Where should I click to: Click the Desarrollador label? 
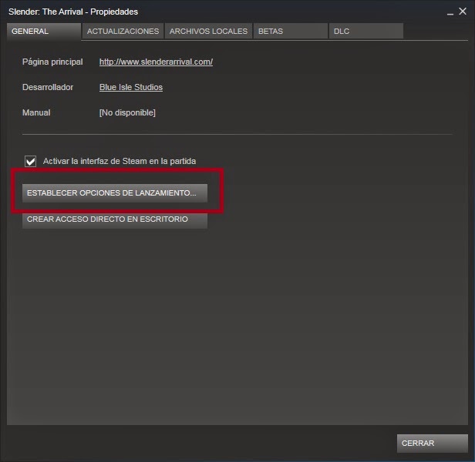48,87
